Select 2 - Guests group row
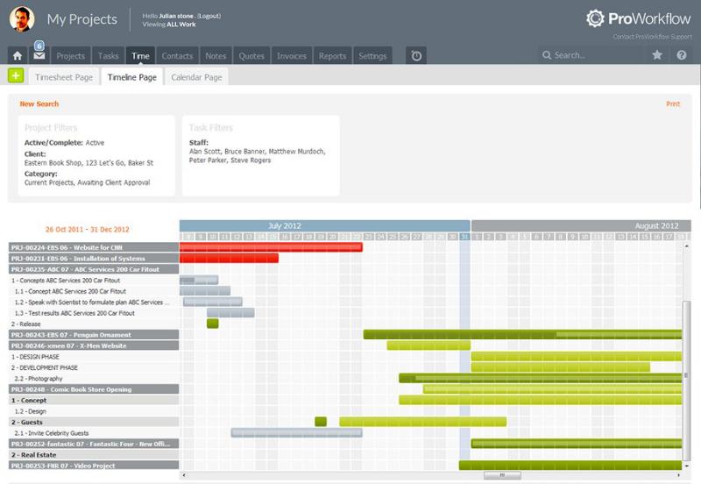 (x=94, y=423)
